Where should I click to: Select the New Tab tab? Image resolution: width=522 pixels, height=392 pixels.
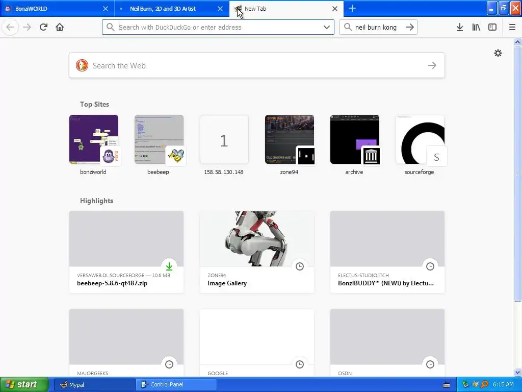[x=286, y=9]
